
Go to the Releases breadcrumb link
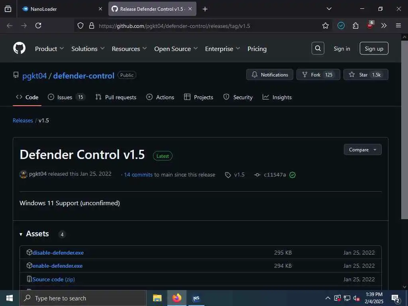tap(23, 120)
